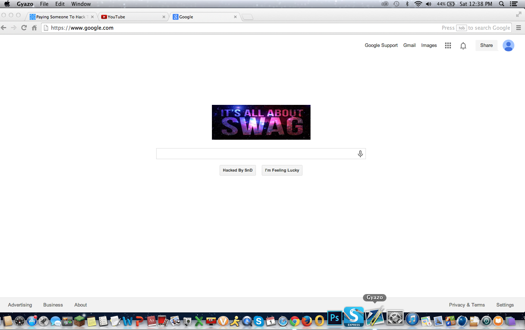This screenshot has width=525, height=330.
Task: Launch Photoshop from the dock
Action: coord(335,318)
